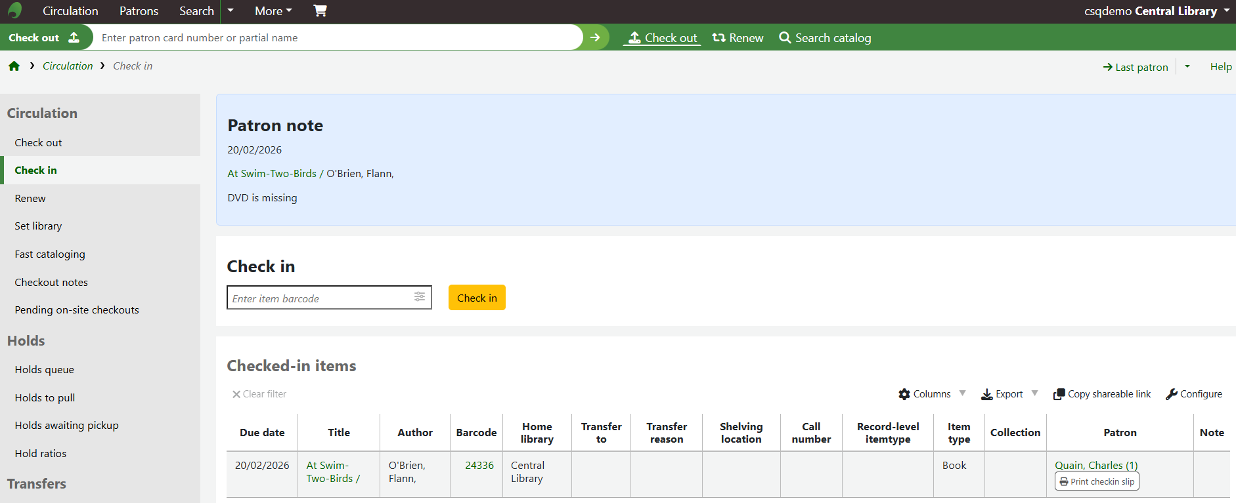Focus the patron card number search field
The height and width of the screenshot is (503, 1236).
(x=338, y=37)
